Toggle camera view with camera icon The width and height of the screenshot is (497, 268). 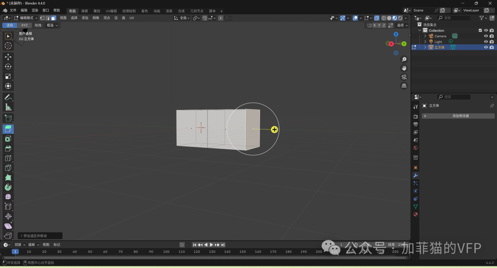(x=404, y=77)
